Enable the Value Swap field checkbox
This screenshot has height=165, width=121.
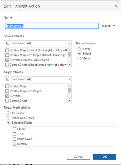14,139
